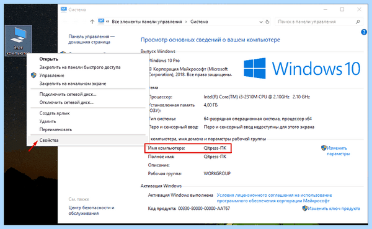372x229 pixels.
Task: Click the breadcrumb chevron before 'Все элементы'
Action: (x=108, y=22)
